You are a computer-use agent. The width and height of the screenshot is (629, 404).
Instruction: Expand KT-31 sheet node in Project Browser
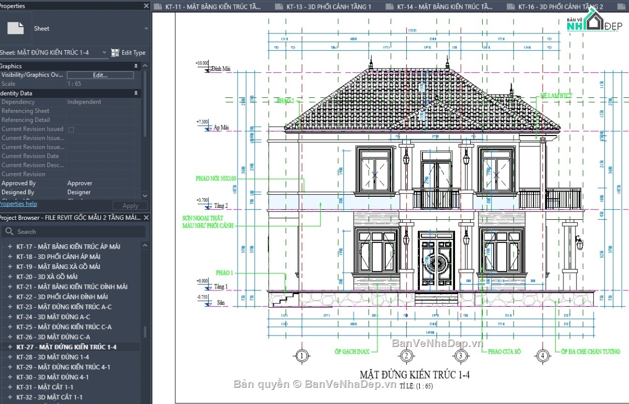click(9, 387)
